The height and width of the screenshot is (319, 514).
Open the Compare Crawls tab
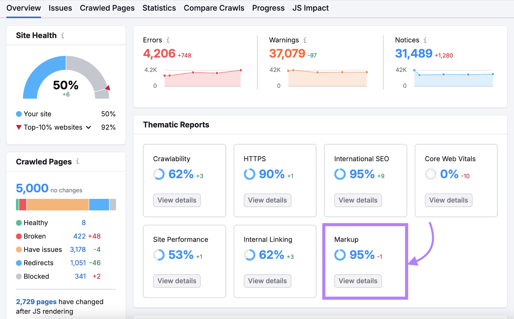214,8
